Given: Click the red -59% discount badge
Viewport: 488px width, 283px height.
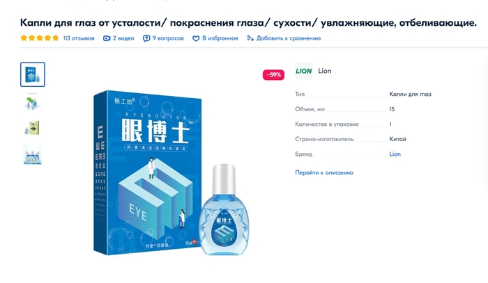Looking at the screenshot, I should point(273,75).
